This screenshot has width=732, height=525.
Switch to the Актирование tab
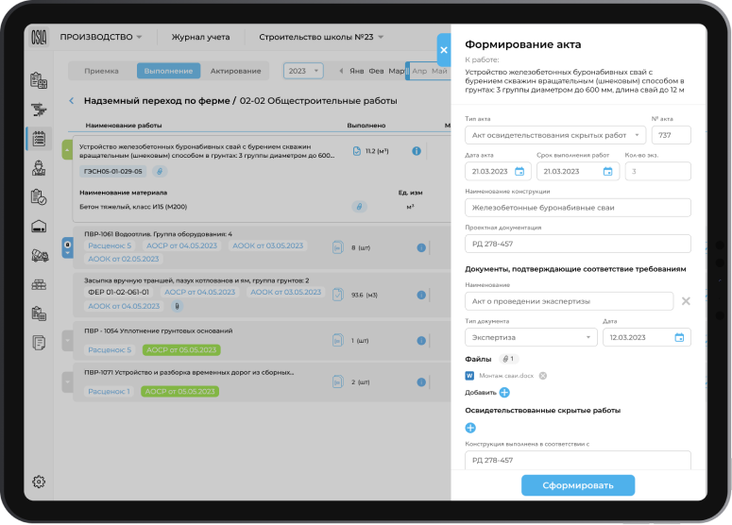235,71
